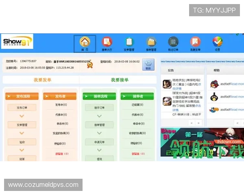Click the medal badge beside the nickname
Image resolution: width=244 pixels, height=195 pixels.
coord(90,65)
